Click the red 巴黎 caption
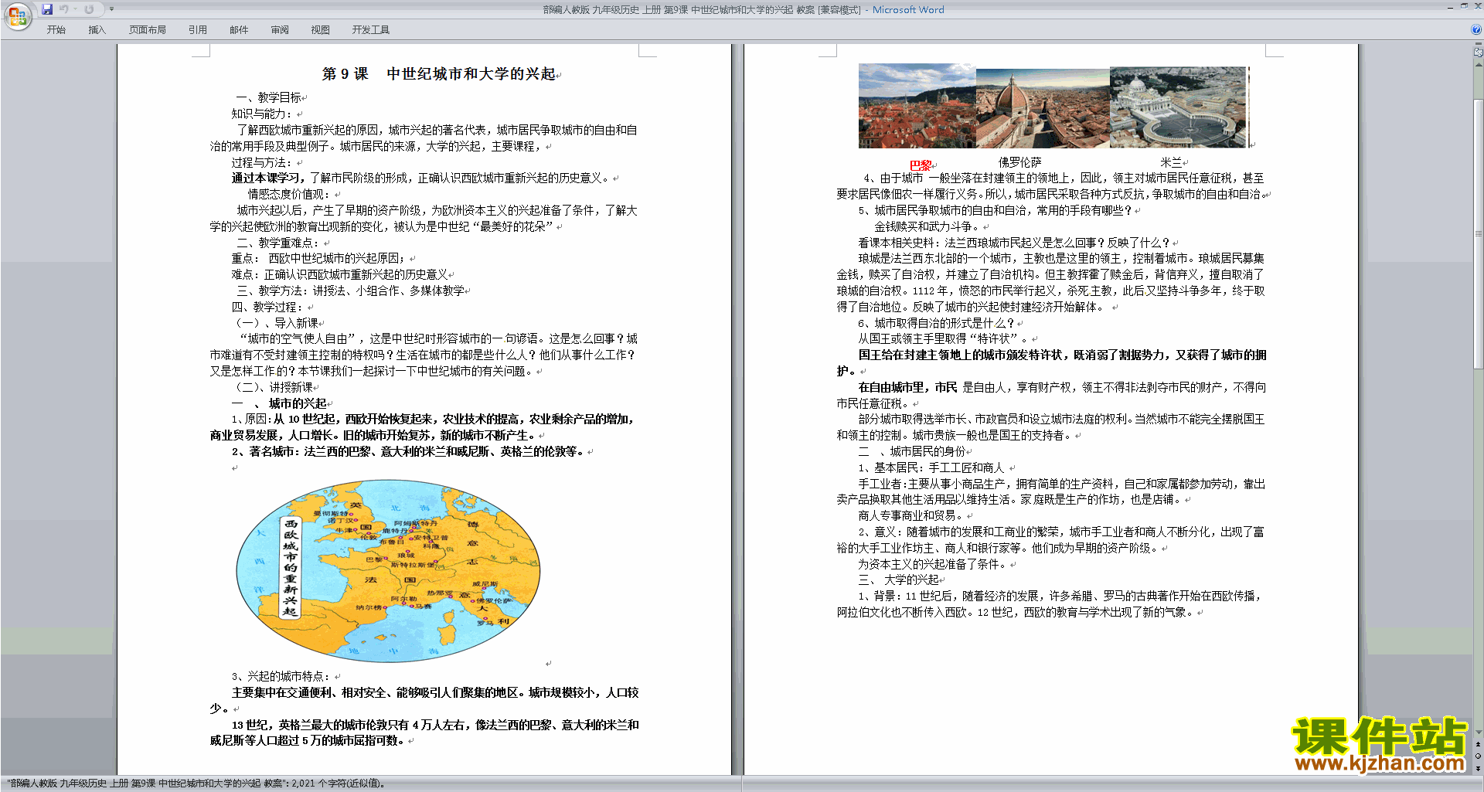Viewport: 1484px width, 792px height. tap(921, 165)
